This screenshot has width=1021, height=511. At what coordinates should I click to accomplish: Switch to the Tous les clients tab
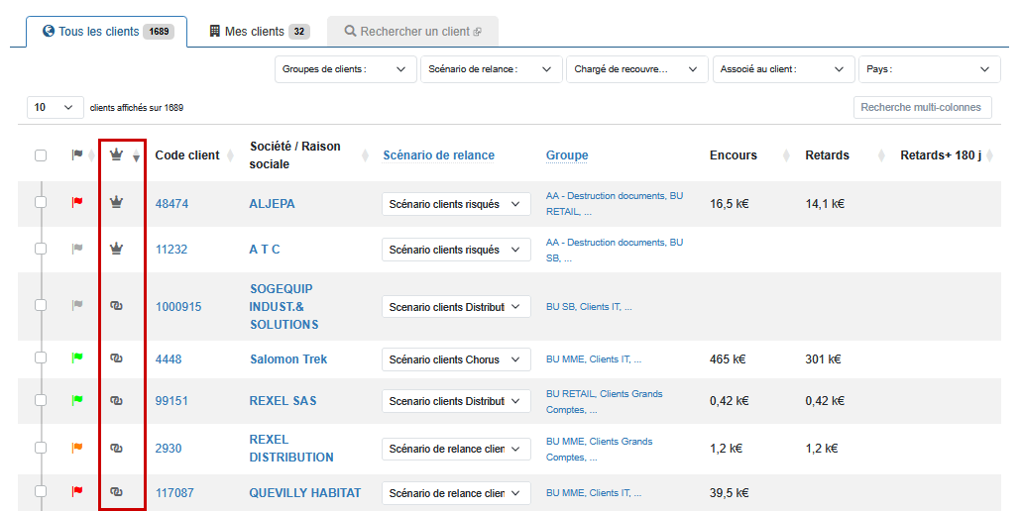(x=107, y=32)
